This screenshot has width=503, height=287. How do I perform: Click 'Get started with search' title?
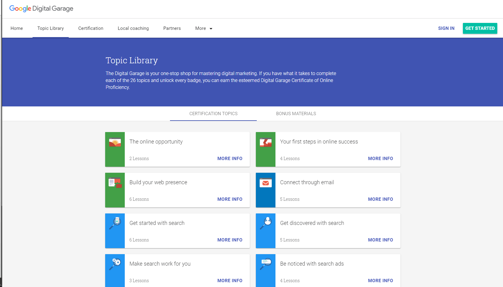click(x=157, y=223)
